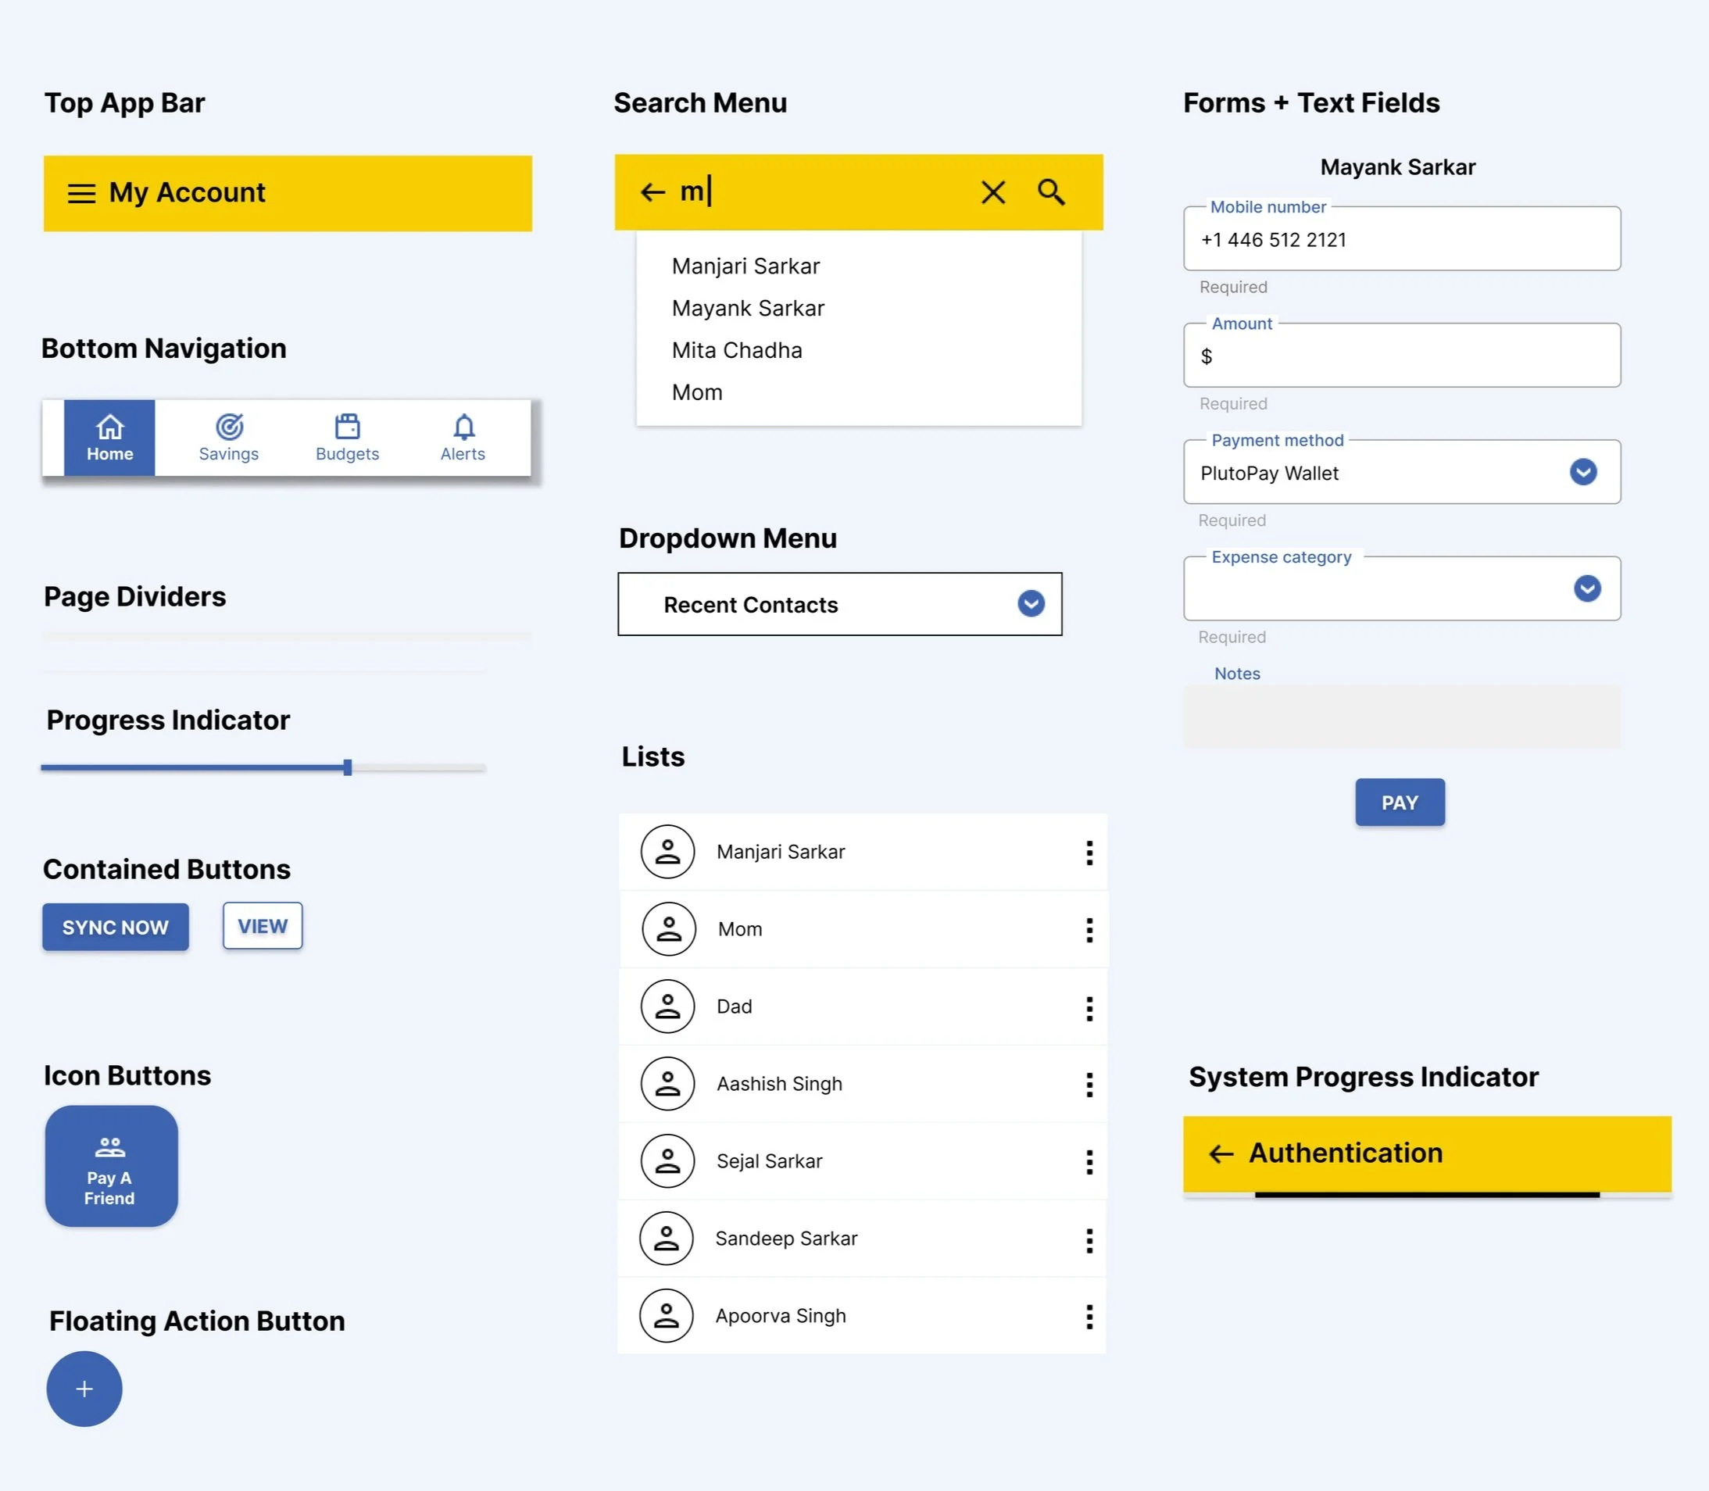Image resolution: width=1709 pixels, height=1491 pixels.
Task: Tap the plus floating action button
Action: pos(84,1389)
